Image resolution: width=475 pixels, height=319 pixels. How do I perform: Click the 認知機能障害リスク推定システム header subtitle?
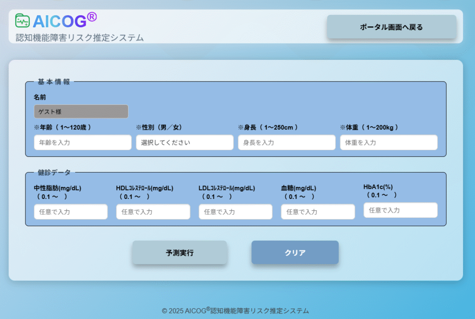79,38
